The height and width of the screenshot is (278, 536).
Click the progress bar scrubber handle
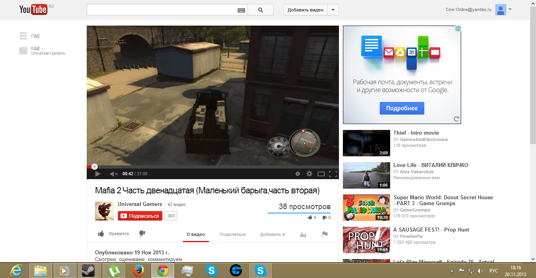[x=94, y=167]
